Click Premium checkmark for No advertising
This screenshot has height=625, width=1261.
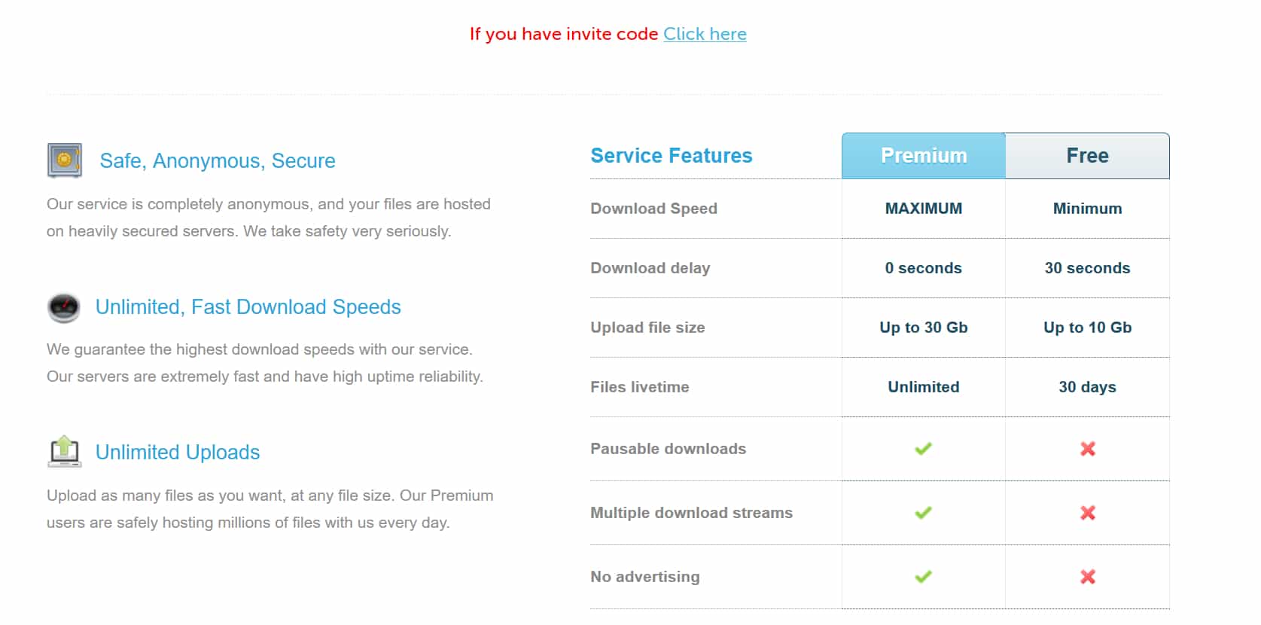pyautogui.click(x=924, y=577)
